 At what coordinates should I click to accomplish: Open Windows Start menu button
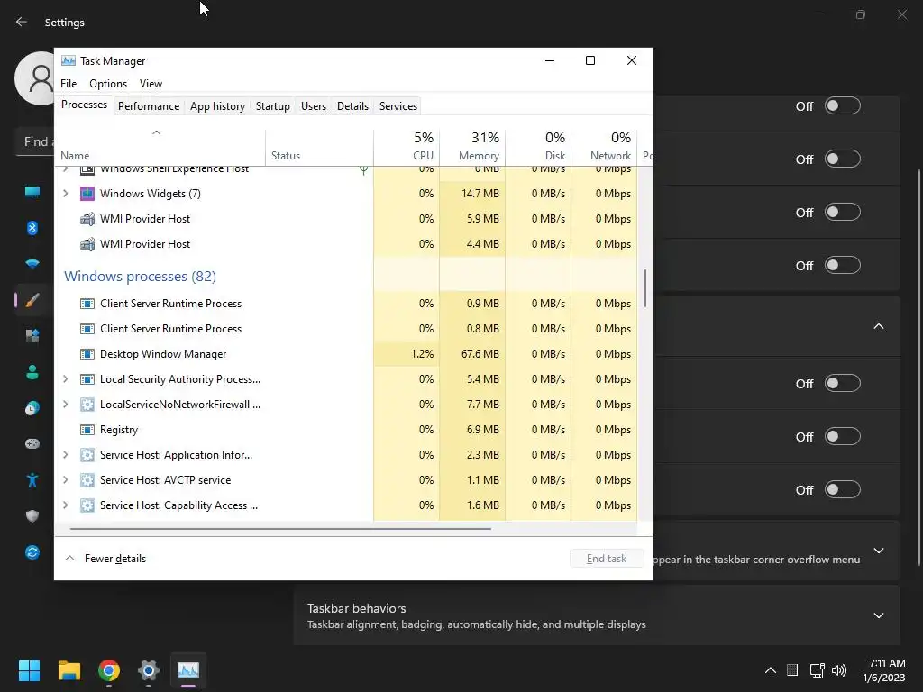[29, 670]
